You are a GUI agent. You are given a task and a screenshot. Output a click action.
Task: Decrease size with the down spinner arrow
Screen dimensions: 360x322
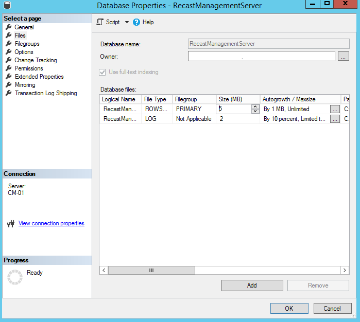point(255,111)
